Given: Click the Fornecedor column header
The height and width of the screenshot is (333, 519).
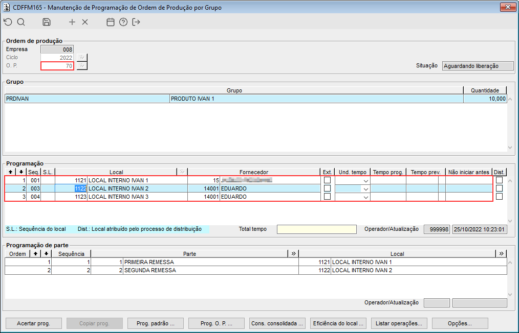Looking at the screenshot, I should (253, 172).
